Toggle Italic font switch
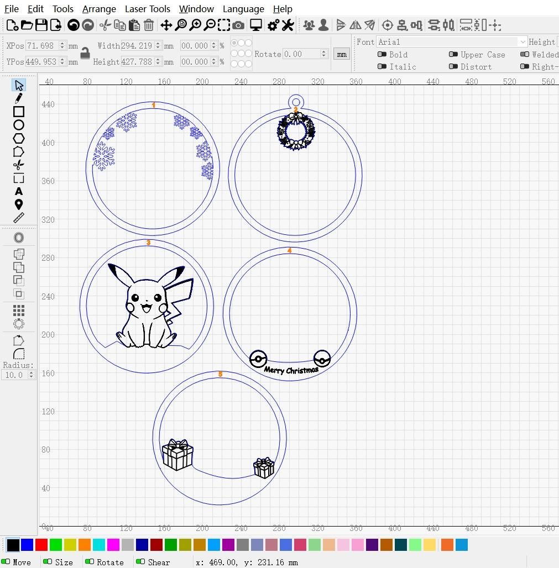559x568 pixels. (x=382, y=66)
